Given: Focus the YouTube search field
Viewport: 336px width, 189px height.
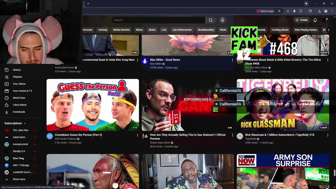Looking at the screenshot, I should coord(158,20).
